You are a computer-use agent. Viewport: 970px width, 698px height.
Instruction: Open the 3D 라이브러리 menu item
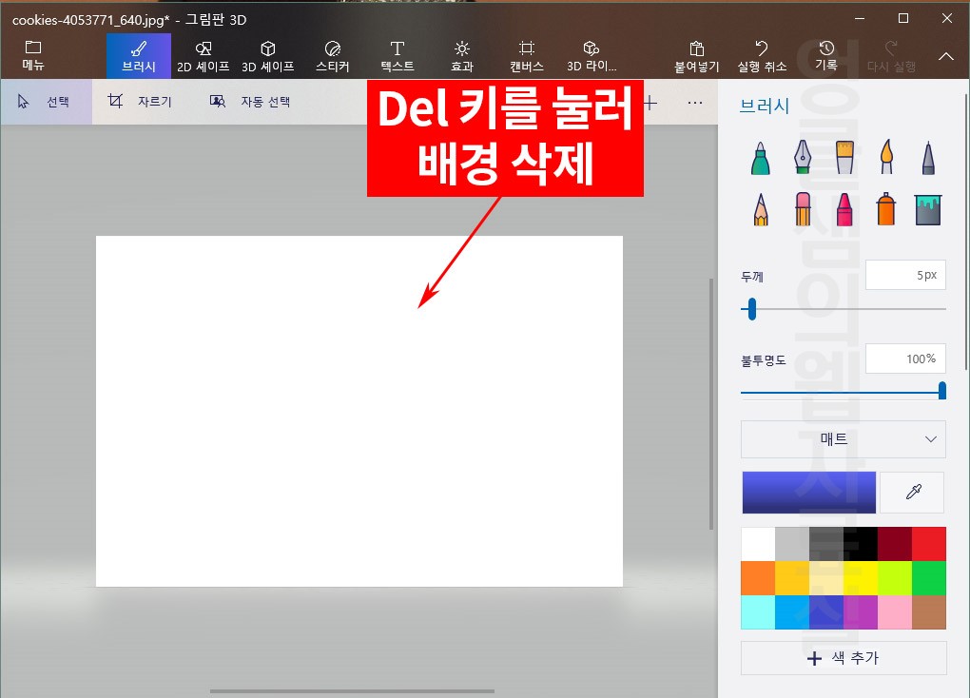pos(592,54)
